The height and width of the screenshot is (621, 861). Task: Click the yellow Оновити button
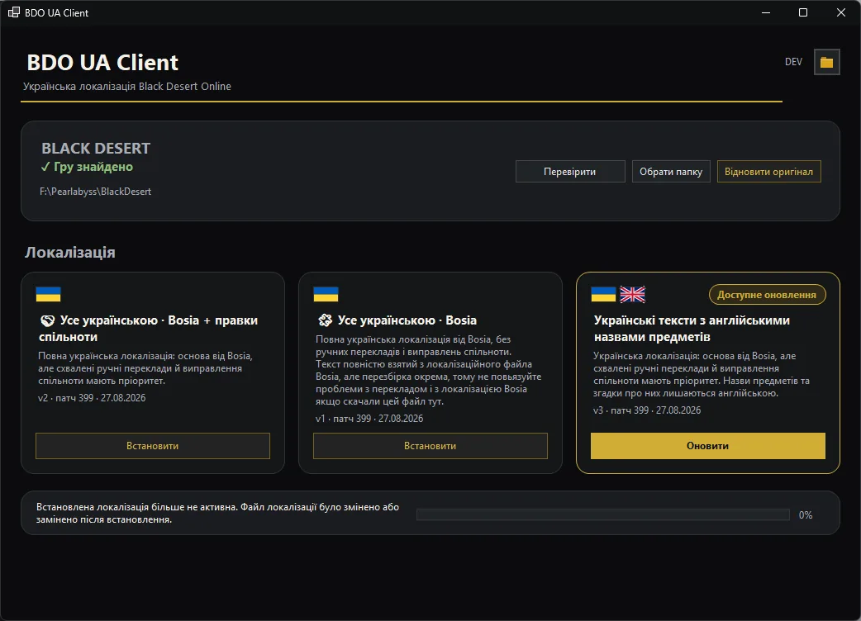tap(708, 446)
